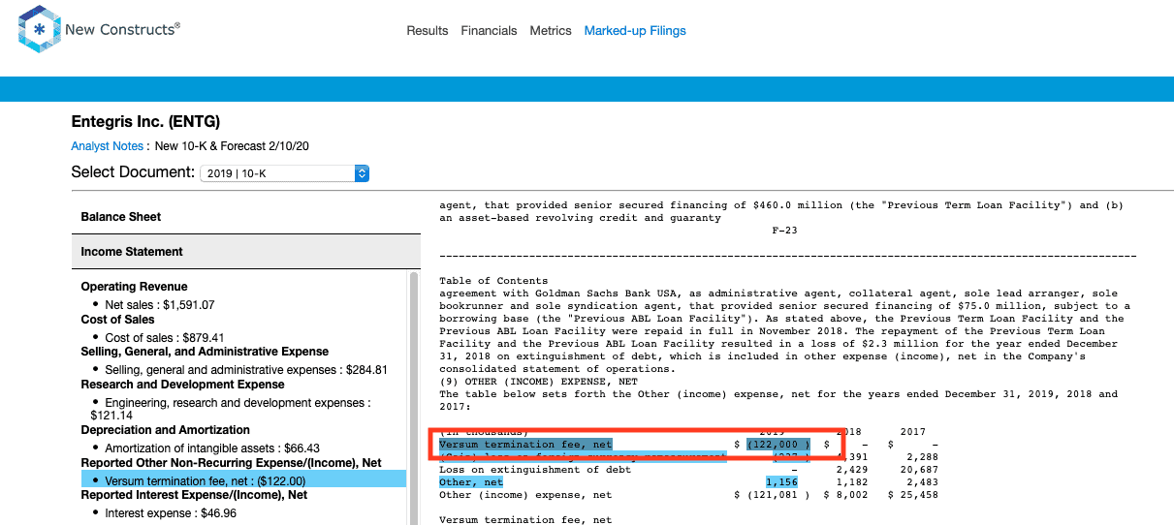Switch to Marked-up Filings tab
This screenshot has height=525, width=1174.
pyautogui.click(x=635, y=31)
